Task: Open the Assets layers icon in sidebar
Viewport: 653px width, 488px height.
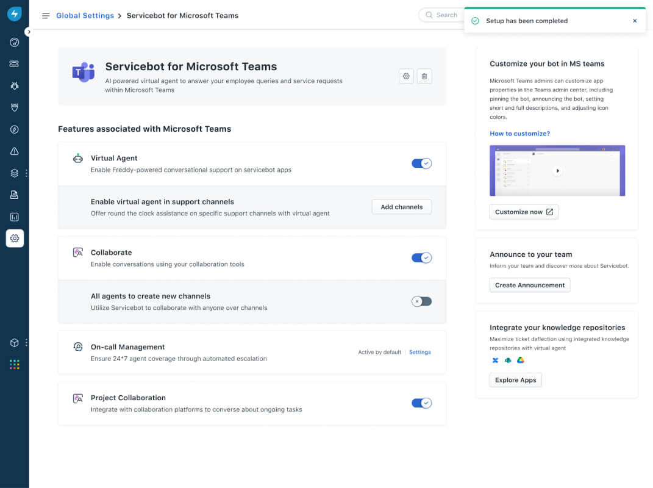Action: (15, 173)
